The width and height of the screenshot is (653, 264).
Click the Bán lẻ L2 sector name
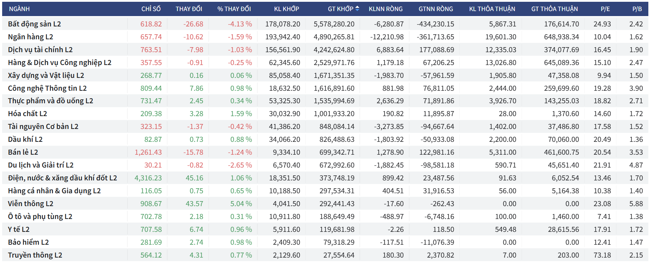23,152
